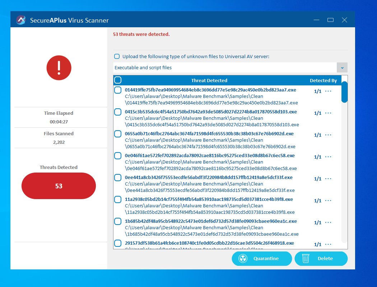Click the Detected By column header

pos(323,80)
